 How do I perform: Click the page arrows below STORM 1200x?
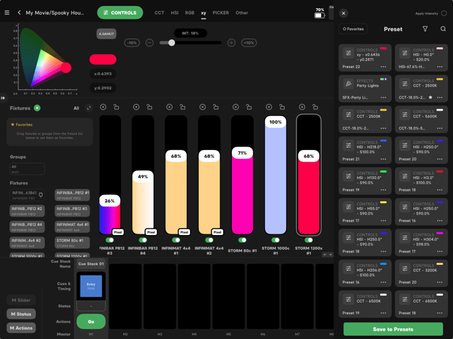[x=328, y=255]
